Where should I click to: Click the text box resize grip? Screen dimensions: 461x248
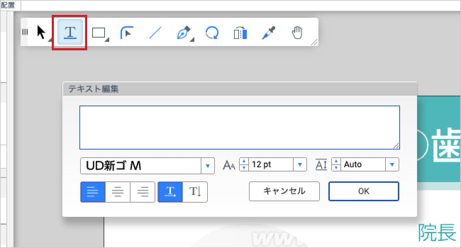pos(396,146)
